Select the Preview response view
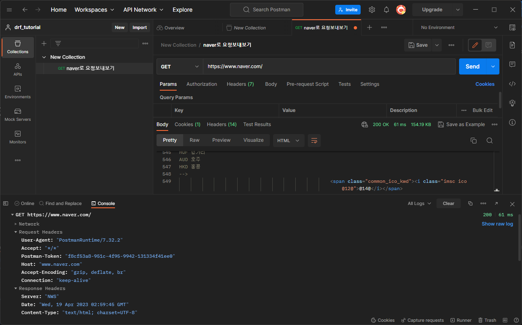 tap(221, 140)
